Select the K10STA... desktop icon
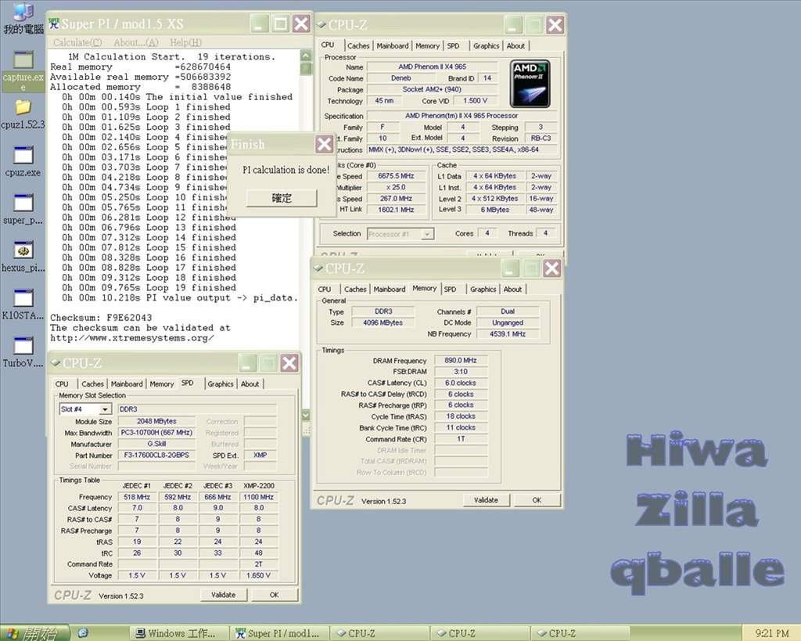The width and height of the screenshot is (801, 641). pyautogui.click(x=23, y=304)
